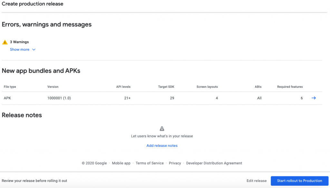Click the yellow warning triangle icon
Image resolution: width=330 pixels, height=188 pixels.
click(5, 42)
